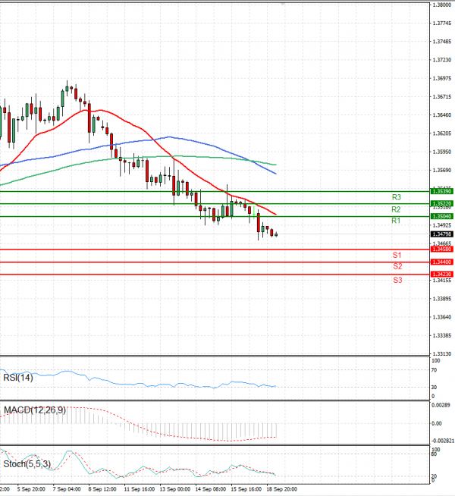Click the R2 resistance label

(396, 209)
